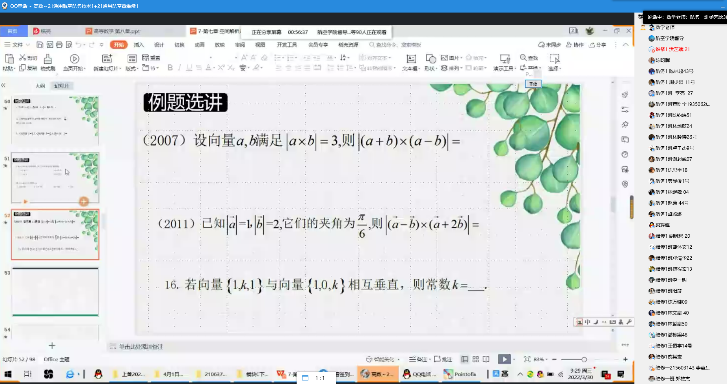The height and width of the screenshot is (384, 727).
Task: Open the Insert ribbon tab
Action: (x=138, y=45)
